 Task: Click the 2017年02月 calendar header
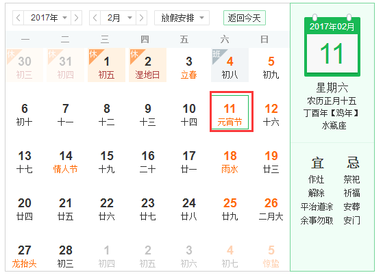pos(332,26)
